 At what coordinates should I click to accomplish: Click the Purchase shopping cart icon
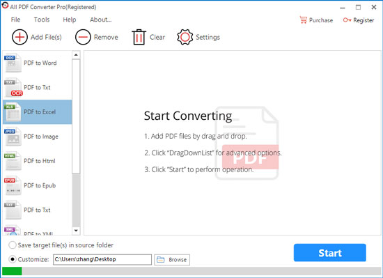coord(303,20)
